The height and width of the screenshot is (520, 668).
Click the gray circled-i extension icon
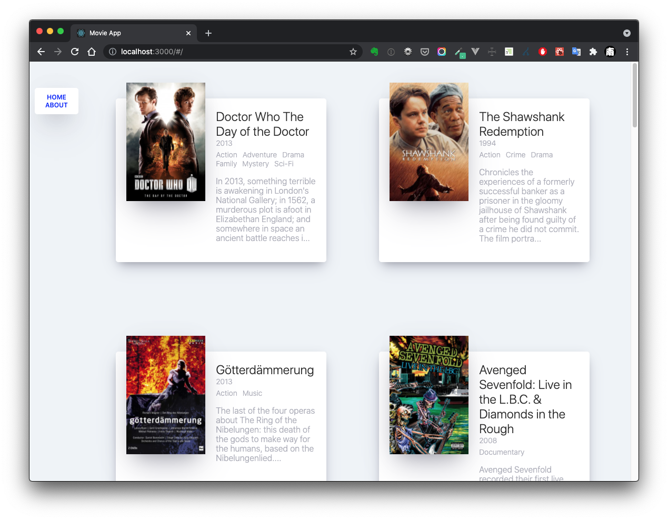pos(391,52)
